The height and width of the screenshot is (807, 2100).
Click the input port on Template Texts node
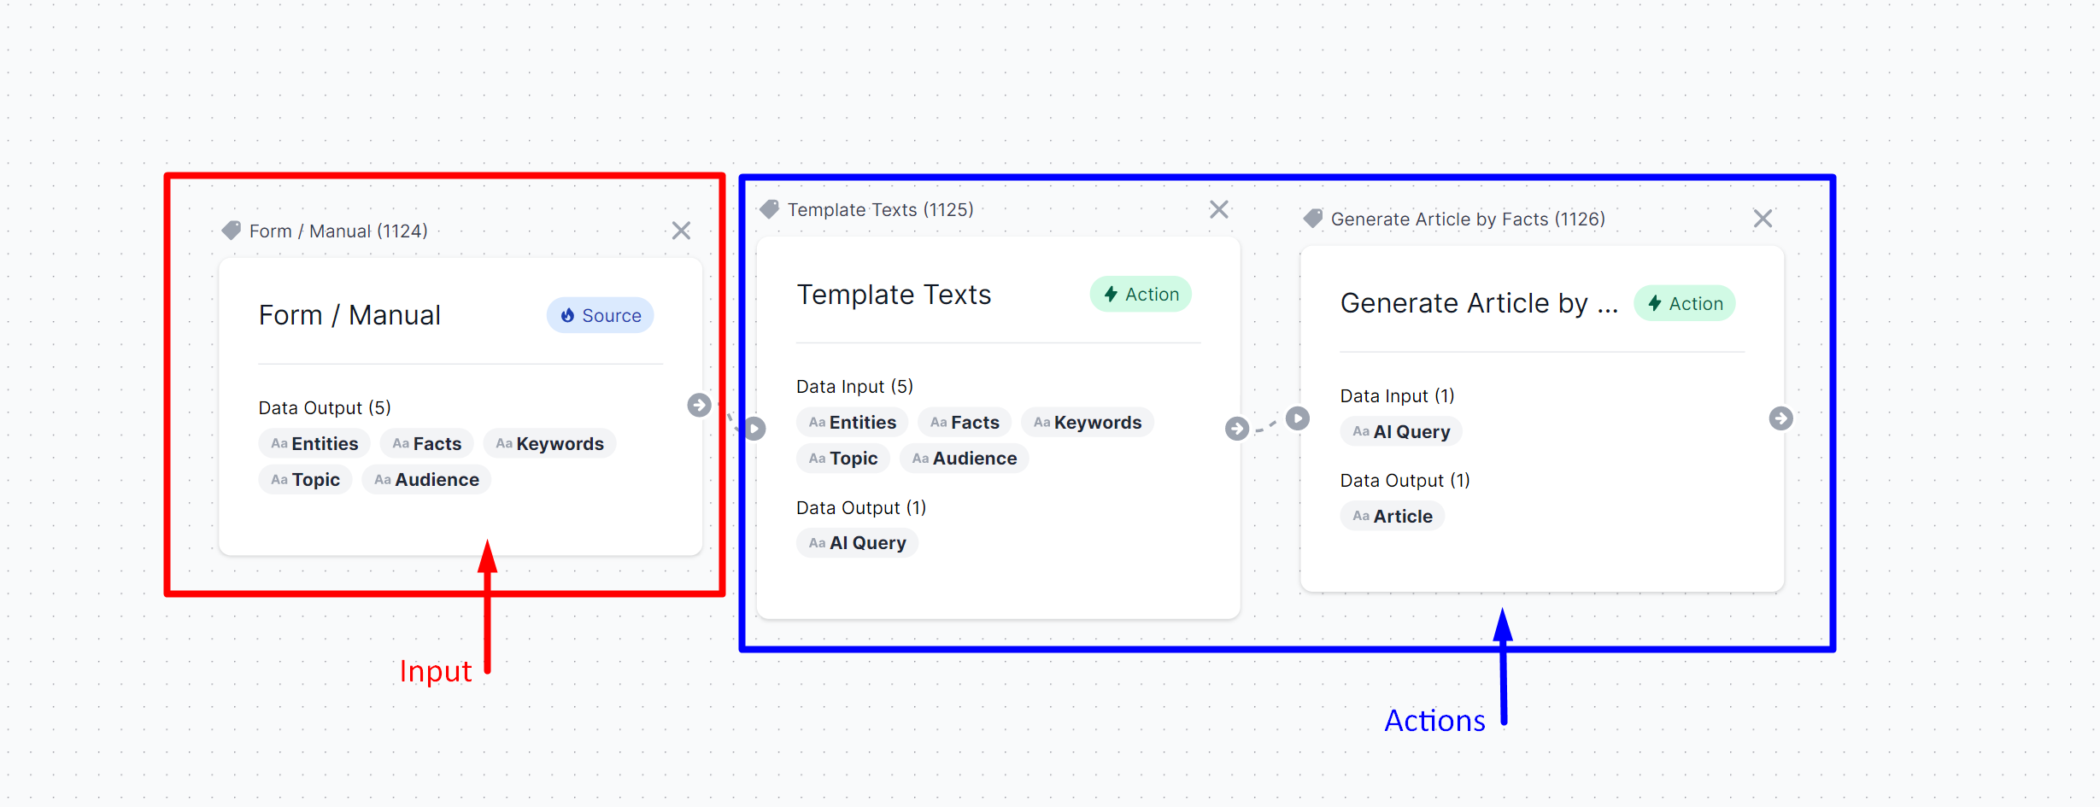tap(754, 428)
